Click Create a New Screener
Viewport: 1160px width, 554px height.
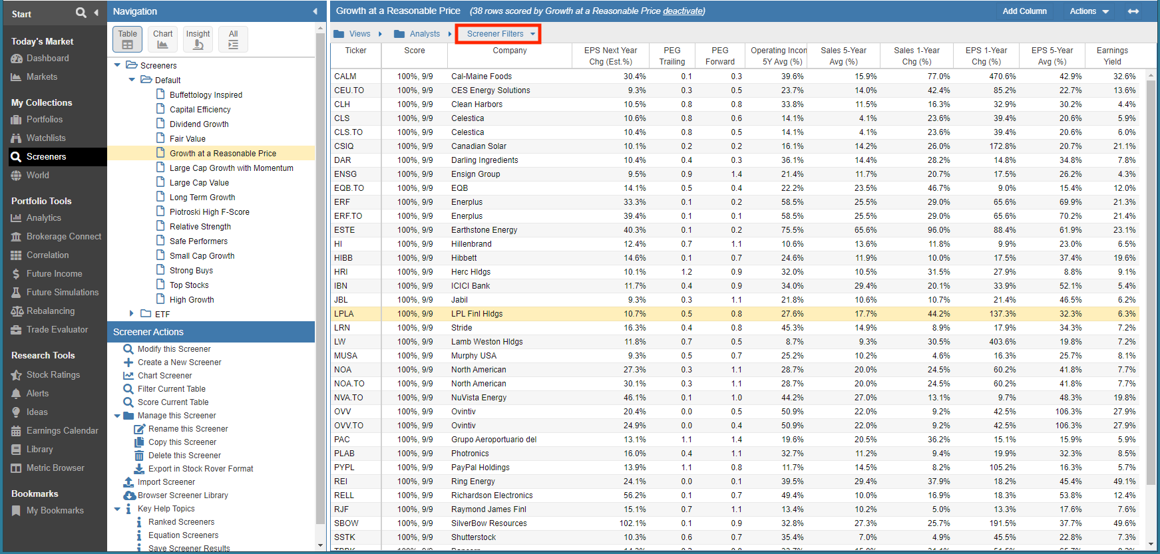pyautogui.click(x=172, y=362)
